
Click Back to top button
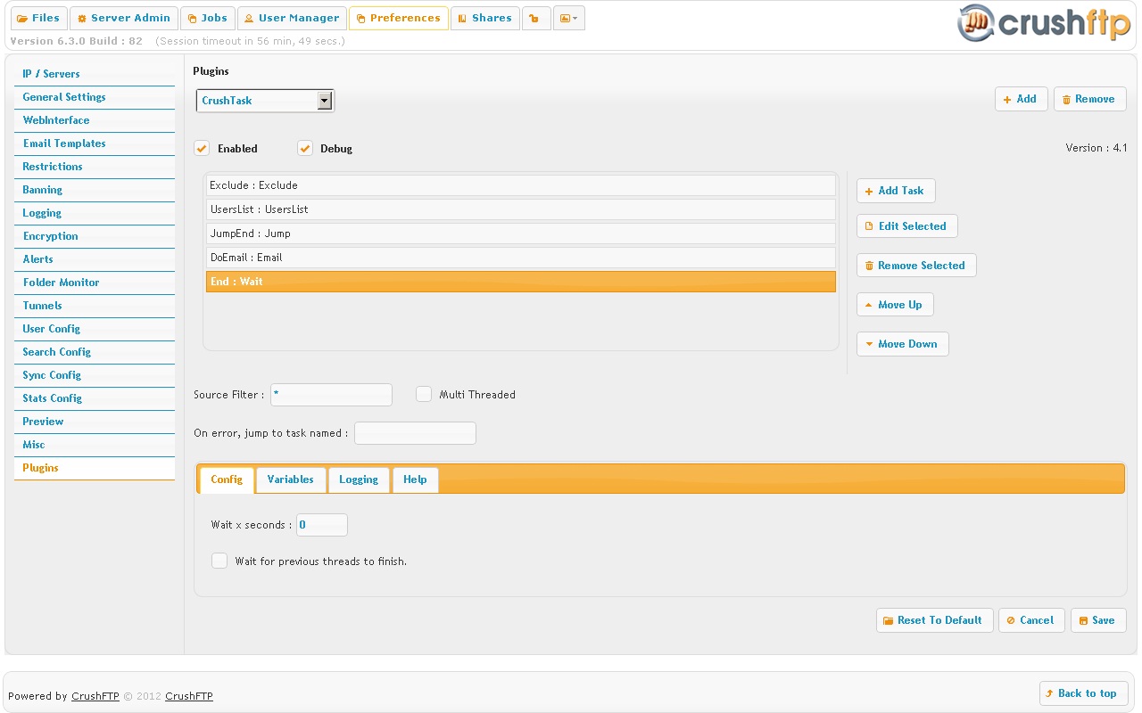pyautogui.click(x=1083, y=693)
